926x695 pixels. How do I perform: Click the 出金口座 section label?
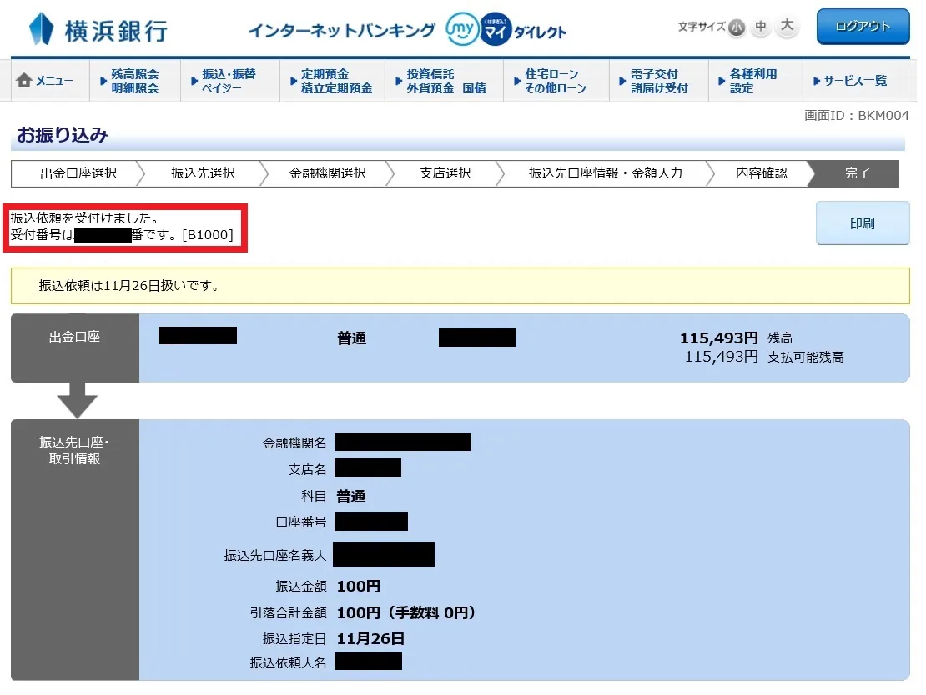coord(74,337)
